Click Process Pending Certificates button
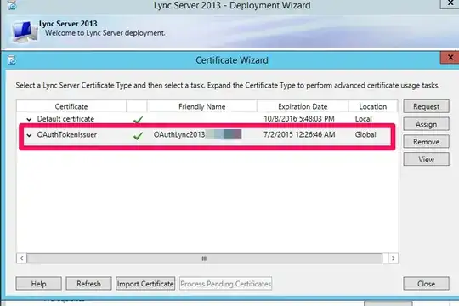 (x=226, y=283)
